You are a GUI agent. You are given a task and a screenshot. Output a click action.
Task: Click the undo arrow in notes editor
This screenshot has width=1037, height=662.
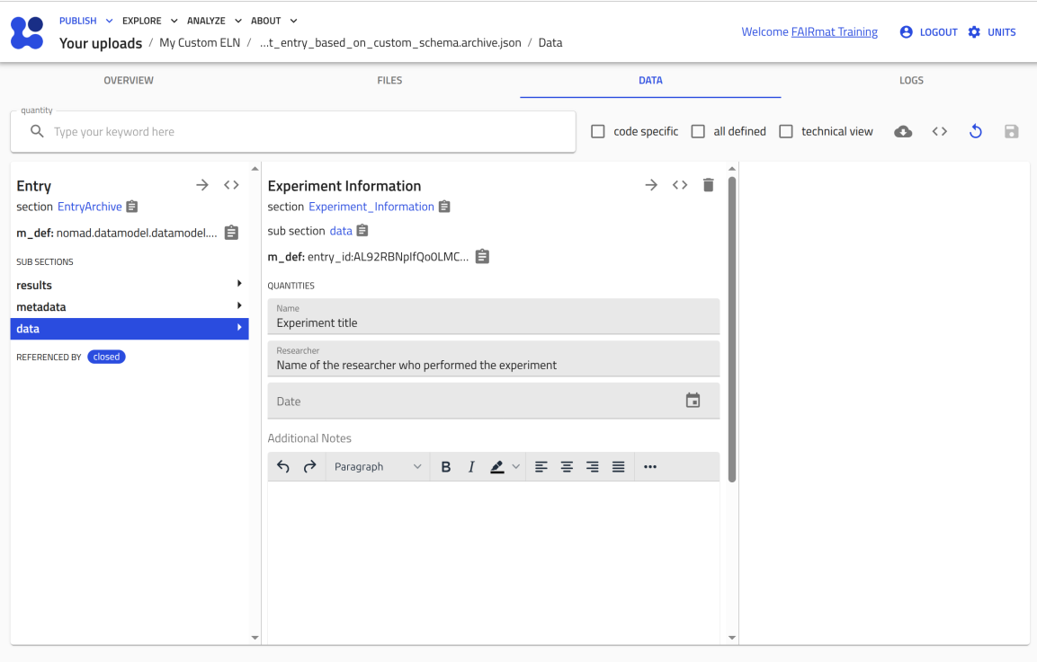pos(283,467)
